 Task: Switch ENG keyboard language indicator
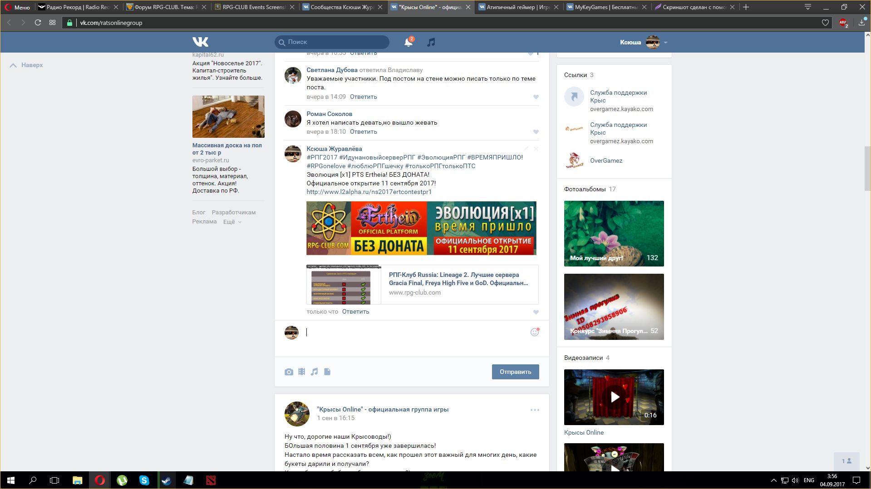click(x=809, y=480)
